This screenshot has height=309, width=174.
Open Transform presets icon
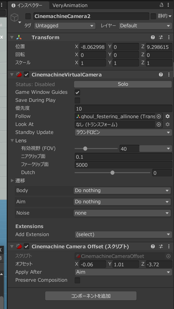161,38
